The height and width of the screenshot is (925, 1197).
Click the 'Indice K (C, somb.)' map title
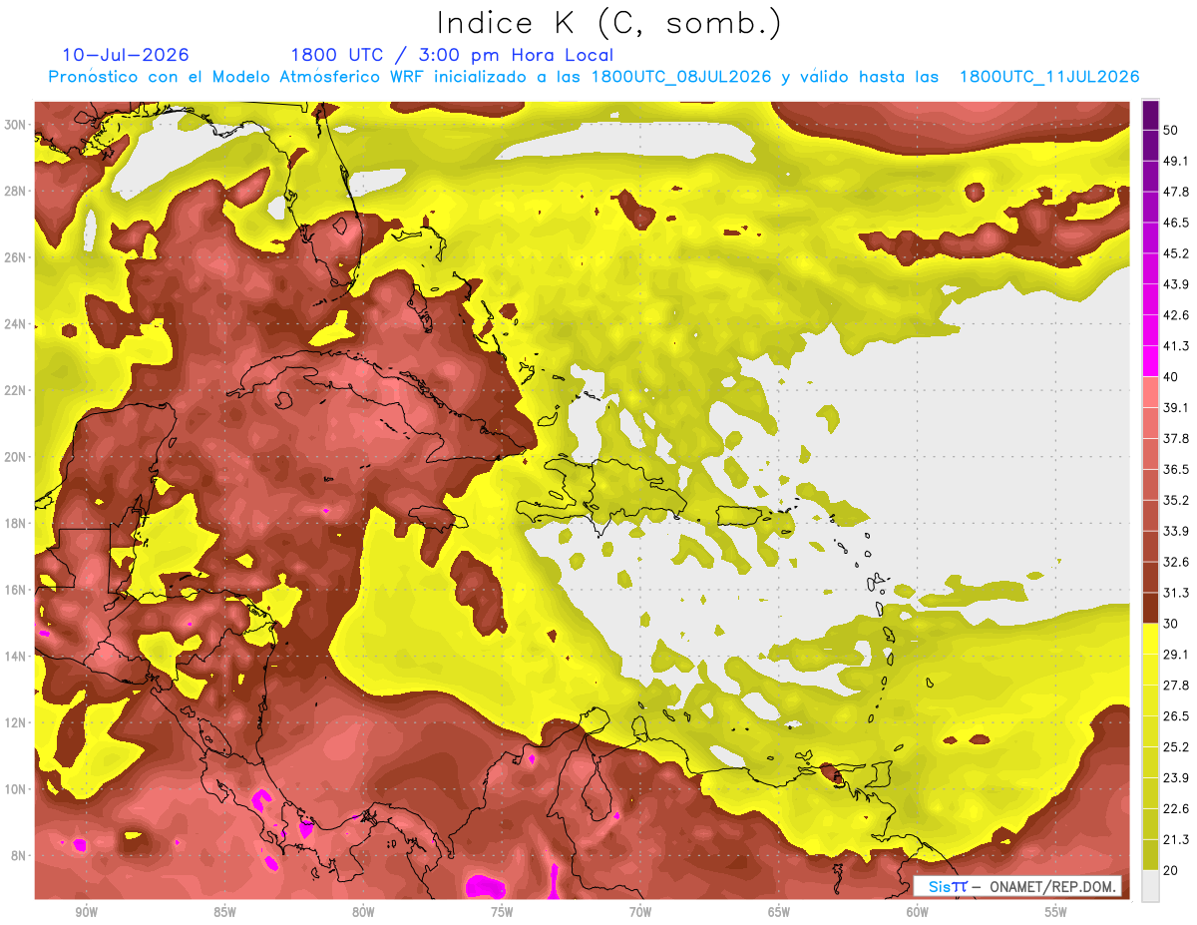(x=608, y=22)
